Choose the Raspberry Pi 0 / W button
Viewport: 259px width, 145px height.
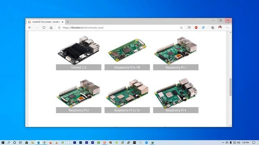(x=127, y=67)
